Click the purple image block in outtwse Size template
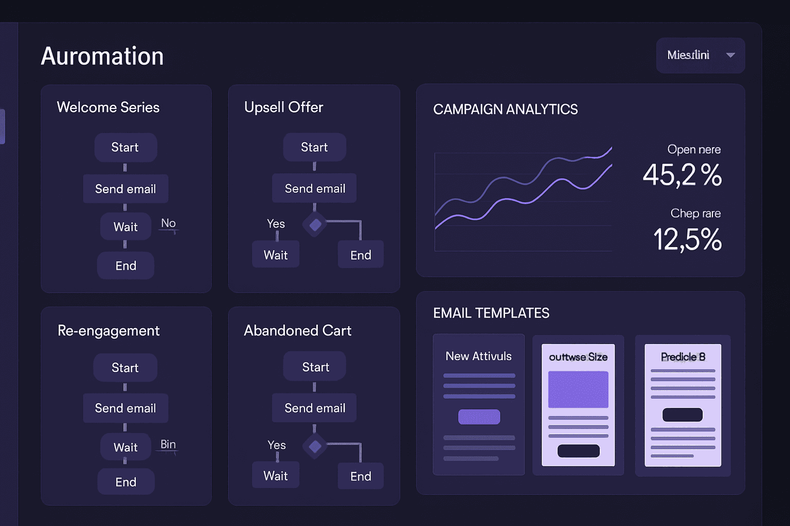This screenshot has width=790, height=526. 578,389
